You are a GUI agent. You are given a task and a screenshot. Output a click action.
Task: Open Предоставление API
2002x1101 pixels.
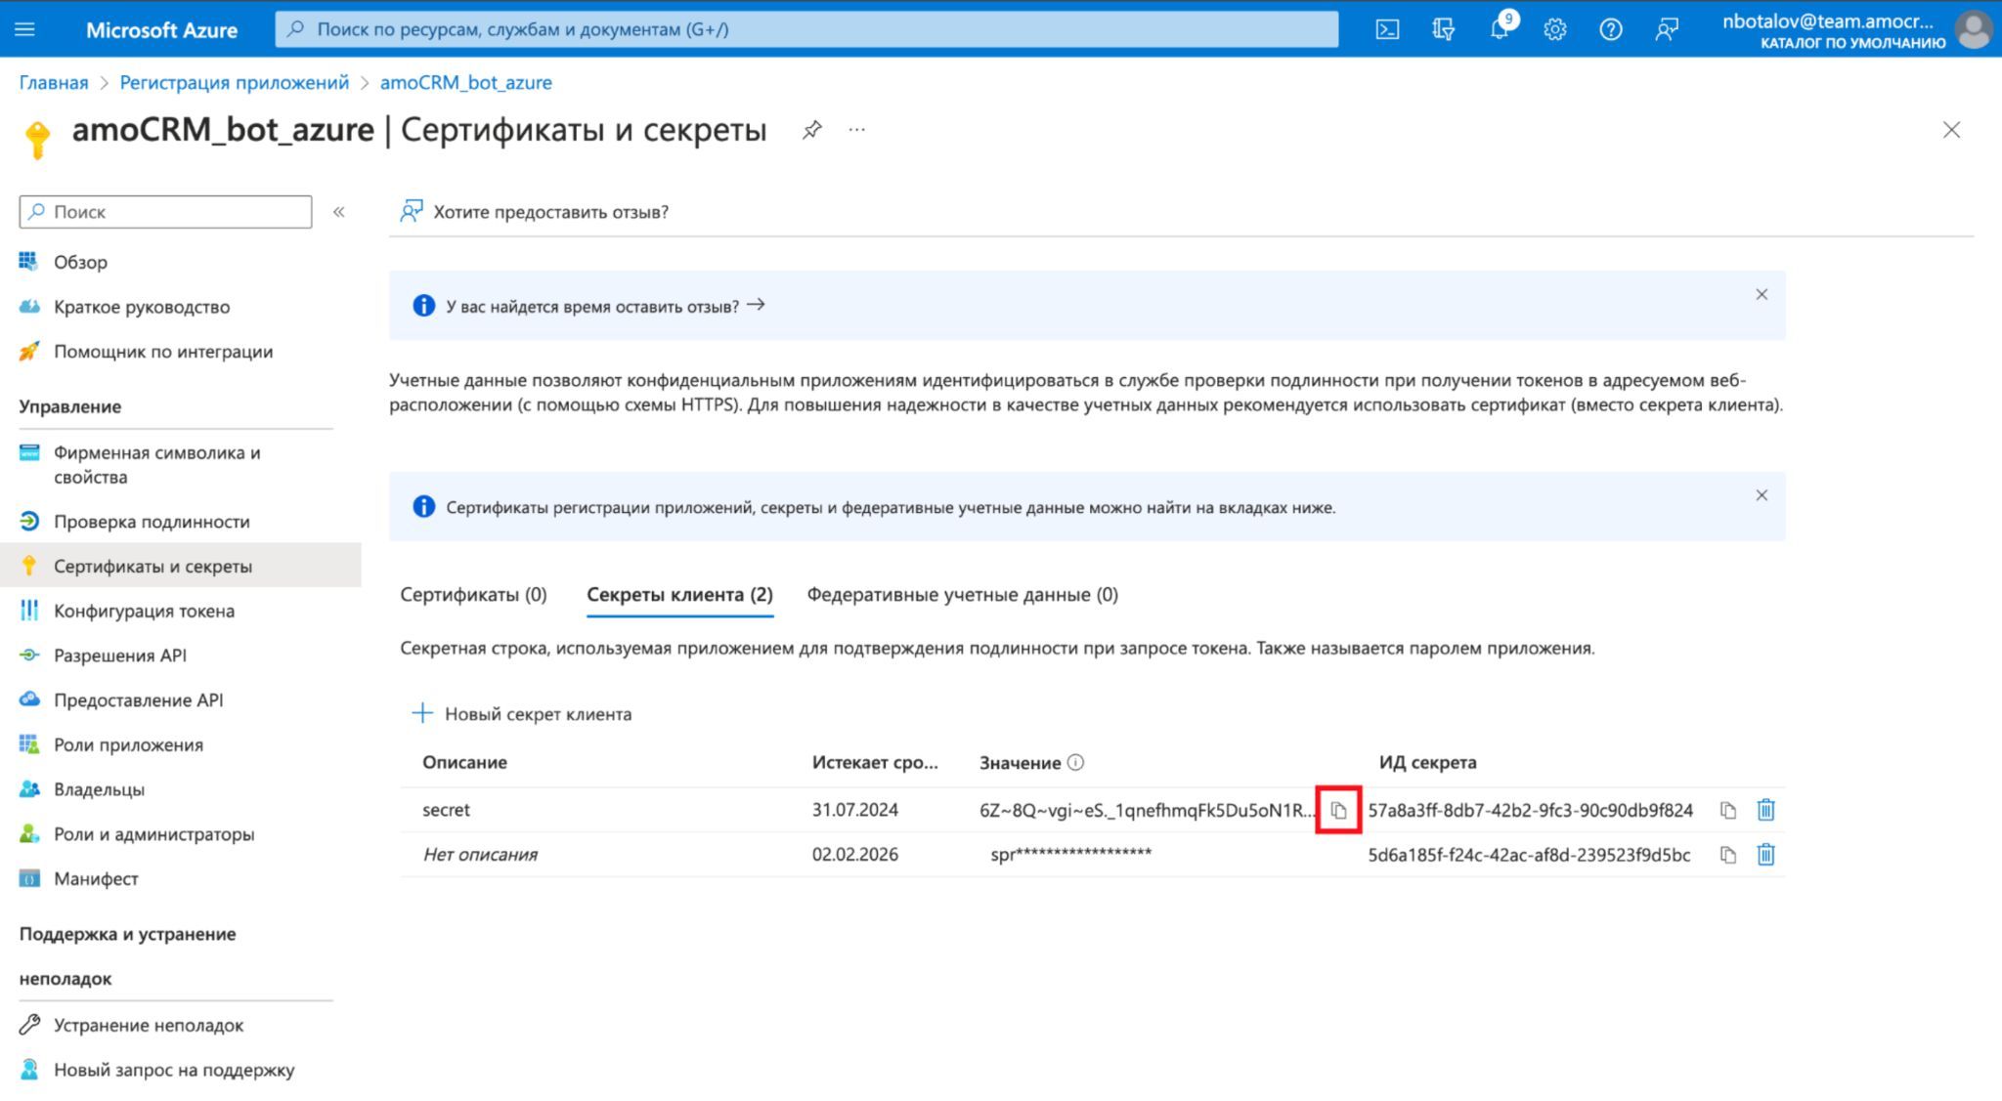[138, 700]
